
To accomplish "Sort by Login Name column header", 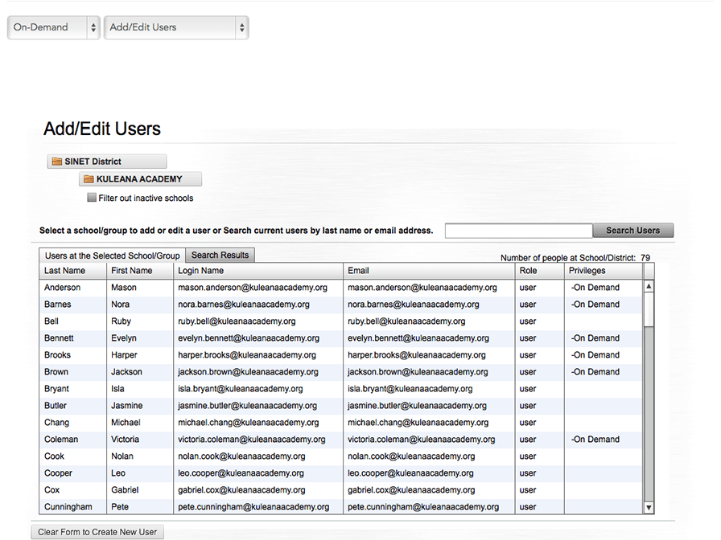I will (x=258, y=271).
